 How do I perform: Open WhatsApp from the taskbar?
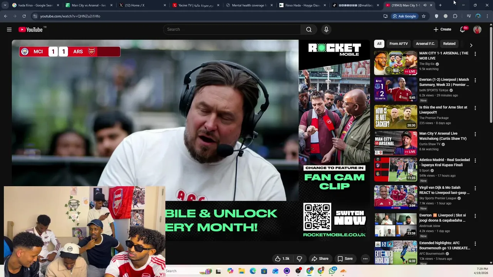coord(332,271)
